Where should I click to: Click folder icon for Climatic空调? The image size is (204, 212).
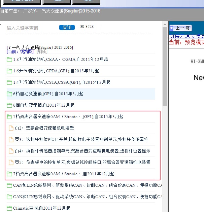pyautogui.click(x=9, y=208)
